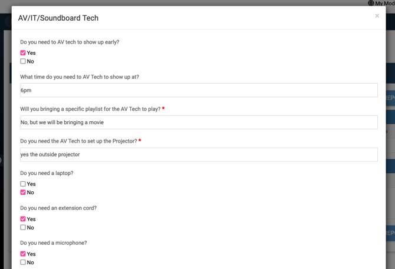Check No for needing a microphone
The width and height of the screenshot is (395, 269).
pos(23,262)
